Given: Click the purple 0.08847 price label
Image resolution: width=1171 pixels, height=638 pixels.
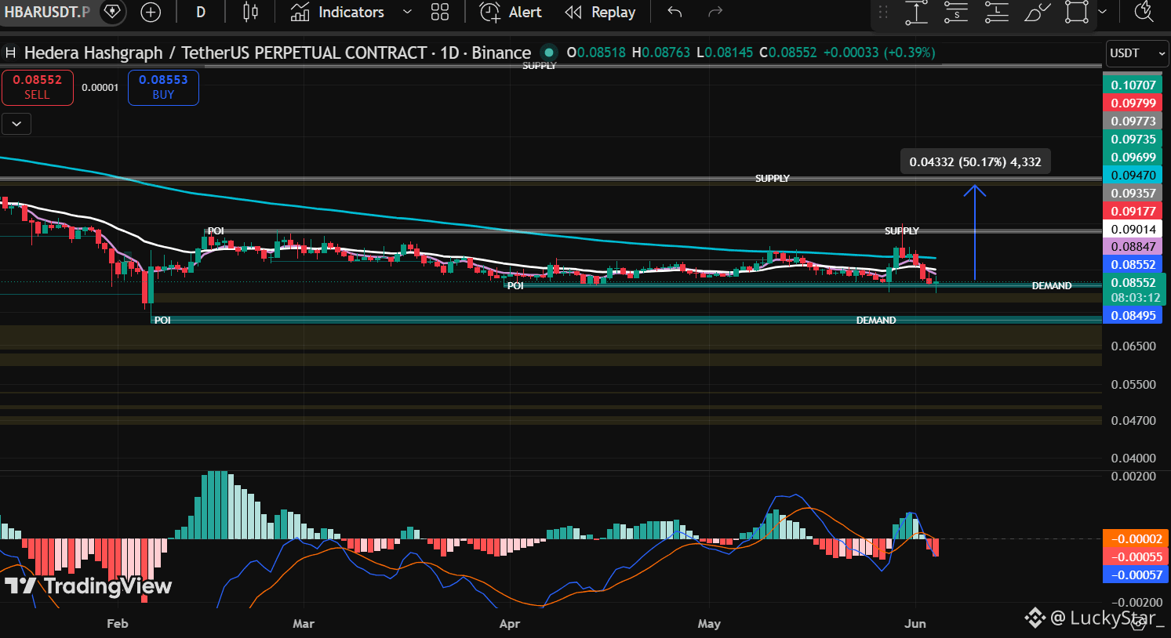Looking at the screenshot, I should [1133, 246].
